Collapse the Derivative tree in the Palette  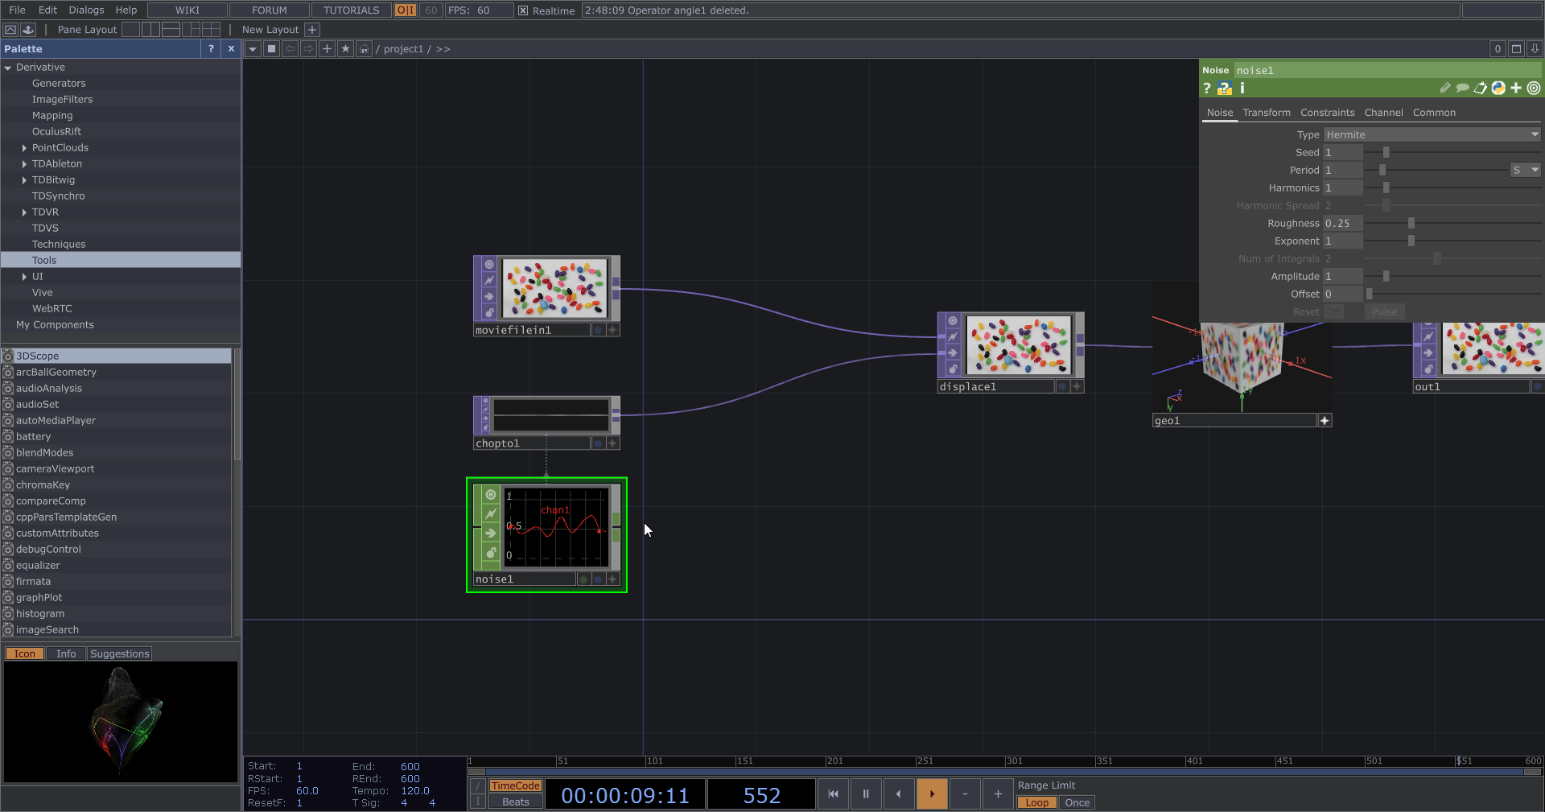[8, 68]
